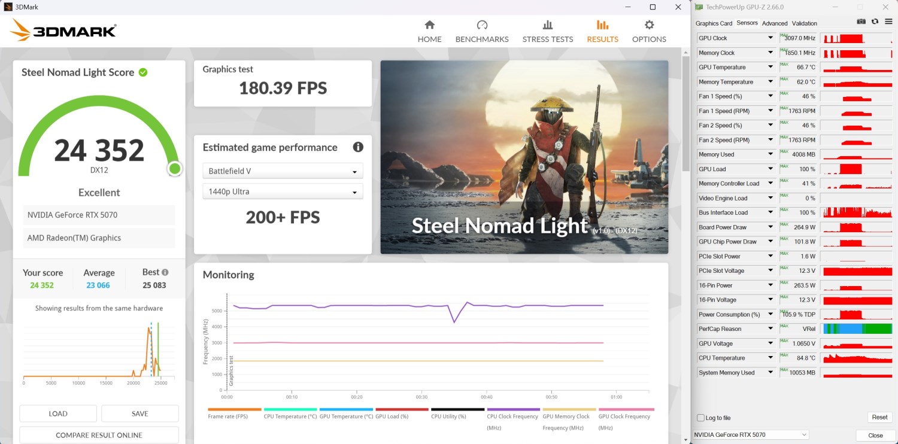Click the SAVE button
The height and width of the screenshot is (444, 898).
140,413
